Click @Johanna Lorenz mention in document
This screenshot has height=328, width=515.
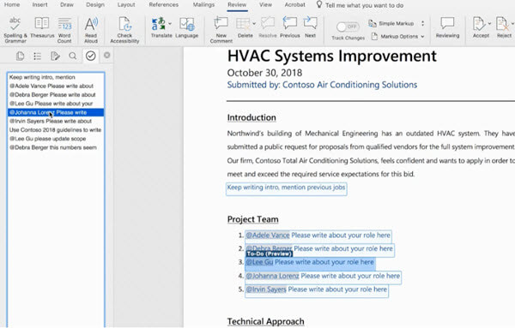coord(272,276)
